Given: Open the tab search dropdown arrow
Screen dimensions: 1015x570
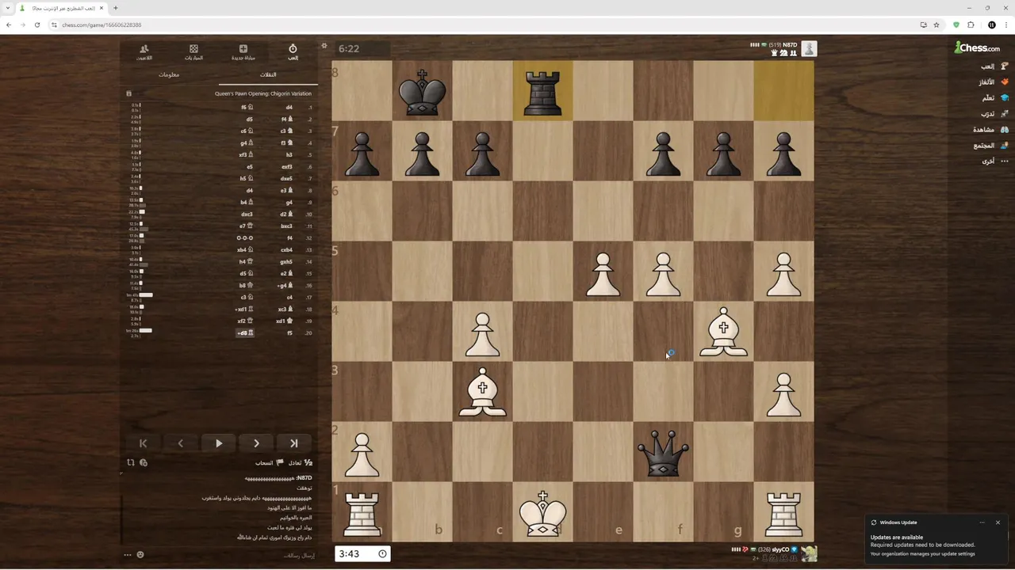Looking at the screenshot, I should coord(7,8).
